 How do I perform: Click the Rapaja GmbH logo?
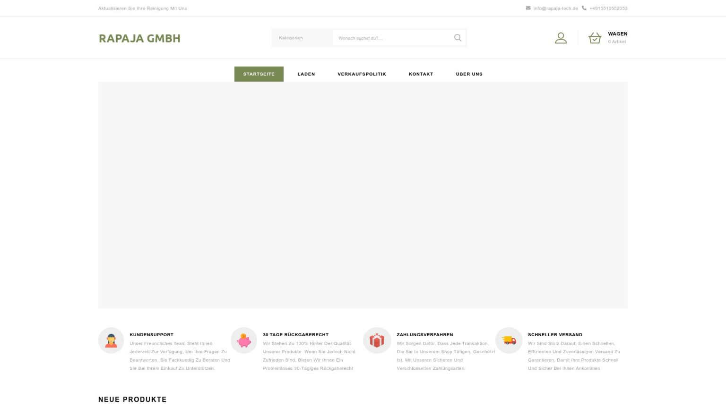(139, 38)
